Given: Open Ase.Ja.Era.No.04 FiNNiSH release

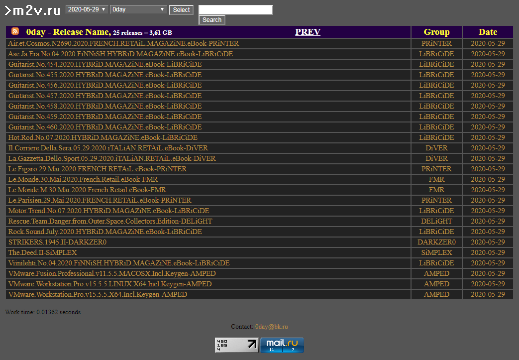Looking at the screenshot, I should (x=120, y=54).
